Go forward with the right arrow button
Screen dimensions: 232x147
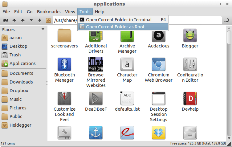click(x=22, y=20)
